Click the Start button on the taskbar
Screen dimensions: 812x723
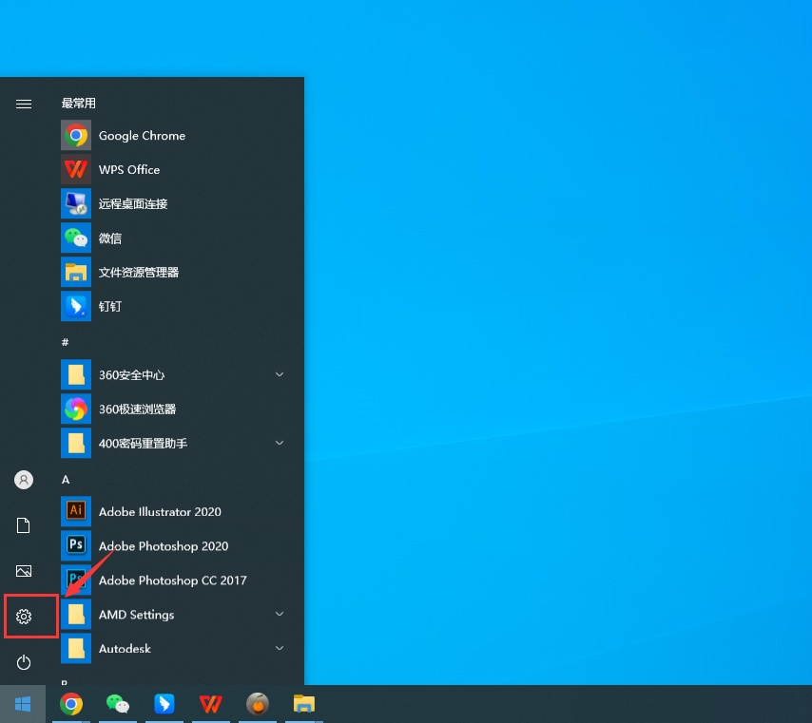(x=23, y=704)
